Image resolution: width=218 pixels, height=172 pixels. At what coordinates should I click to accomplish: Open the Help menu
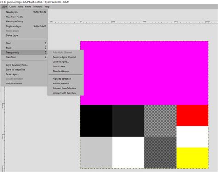tap(47, 7)
